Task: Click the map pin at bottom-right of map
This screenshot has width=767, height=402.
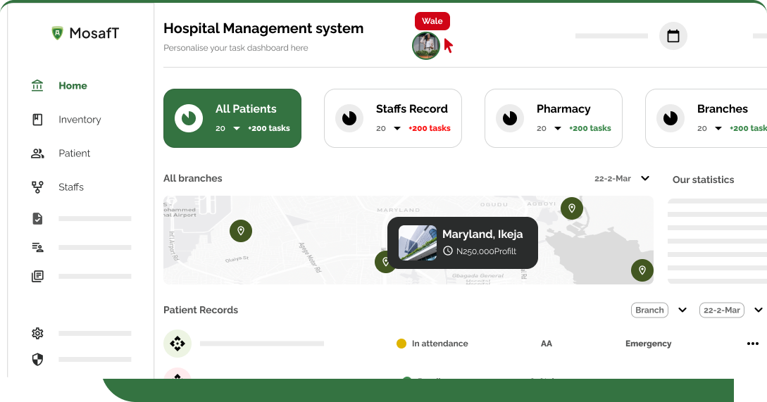Action: (642, 270)
